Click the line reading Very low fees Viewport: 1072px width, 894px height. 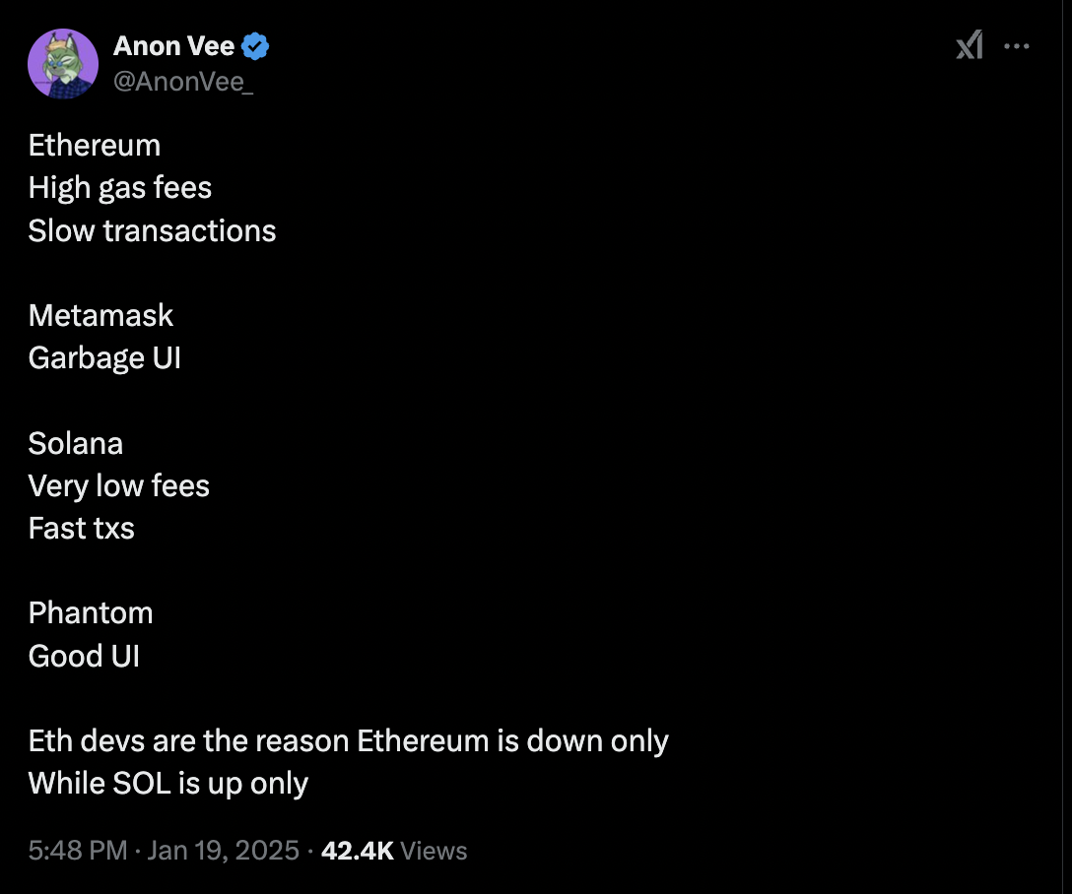118,485
